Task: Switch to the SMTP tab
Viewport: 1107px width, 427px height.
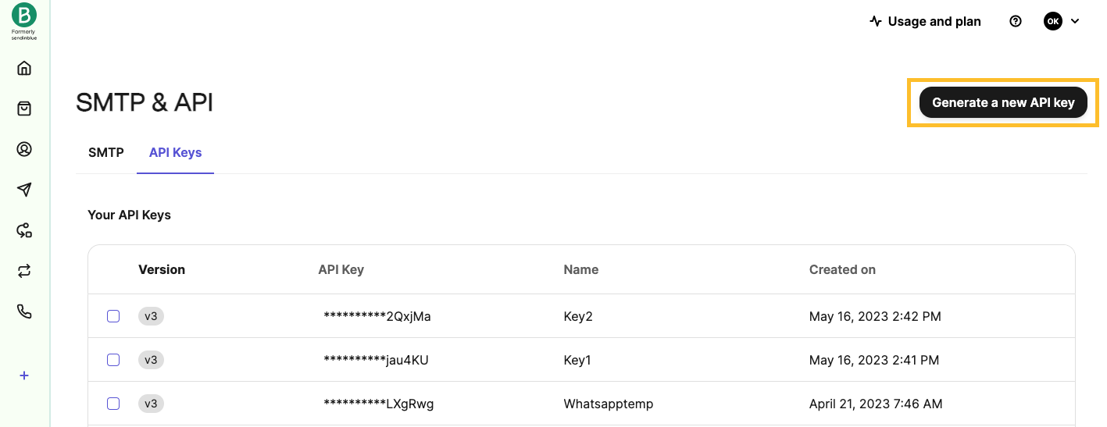Action: [x=106, y=152]
